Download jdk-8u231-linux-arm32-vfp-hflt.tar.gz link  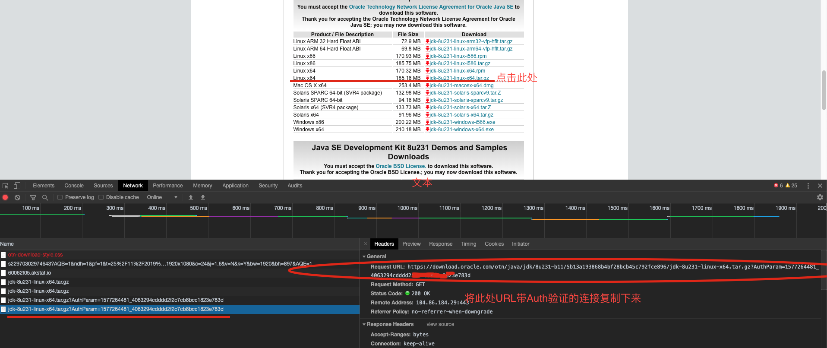[471, 41]
